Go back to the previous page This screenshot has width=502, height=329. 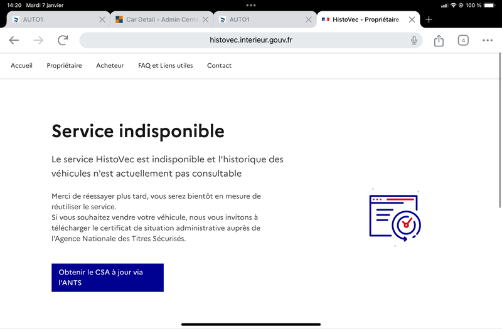(14, 40)
